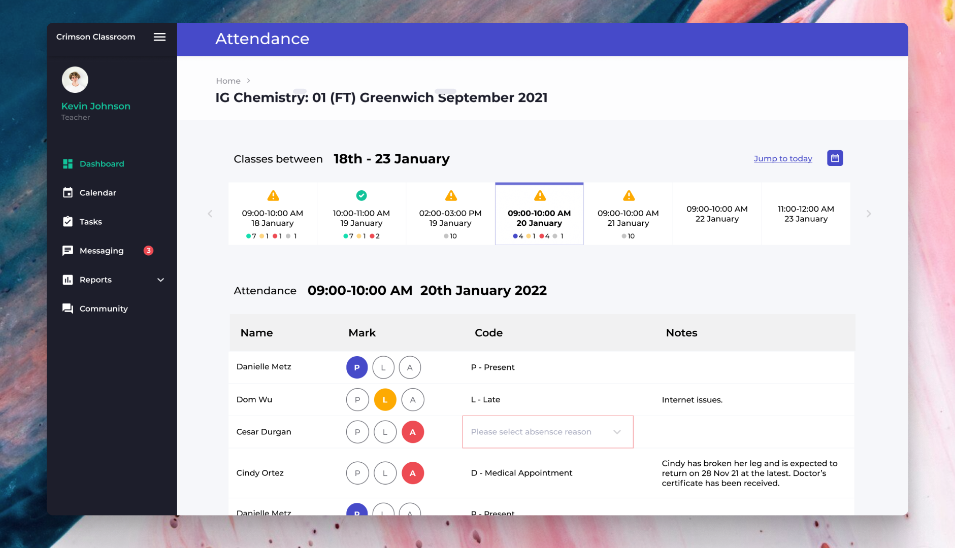Click the Home breadcrumb link
Viewport: 955px width, 548px height.
(228, 81)
